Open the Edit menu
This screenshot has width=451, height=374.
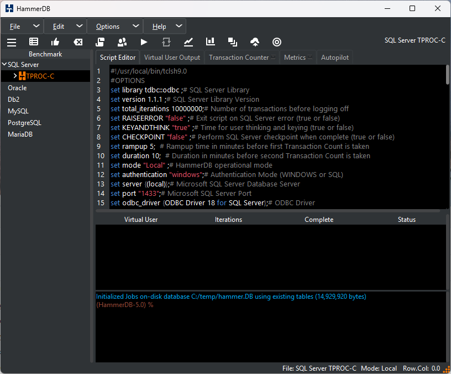(59, 27)
